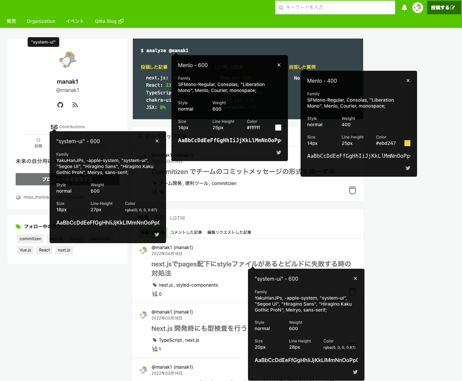Click the tag icon in フォロー中のタグ

(x=18, y=227)
